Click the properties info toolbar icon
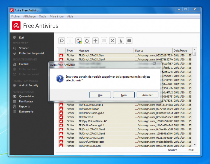Image resolution: width=210 pixels, height=164 pixels. [x=70, y=41]
